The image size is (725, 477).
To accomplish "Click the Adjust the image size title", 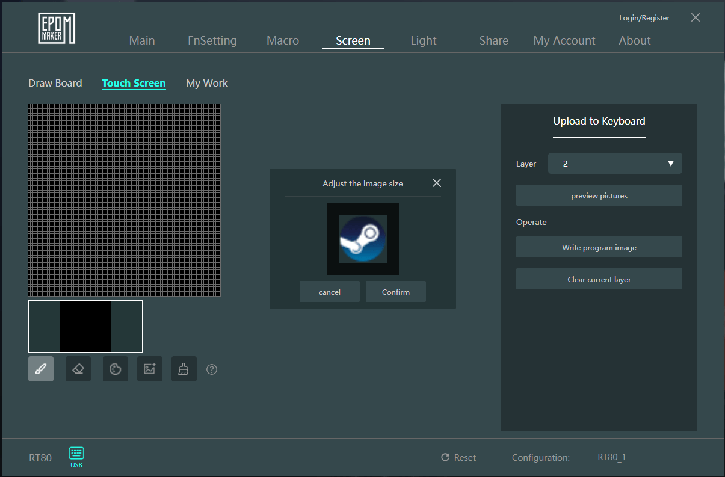I will [x=363, y=183].
